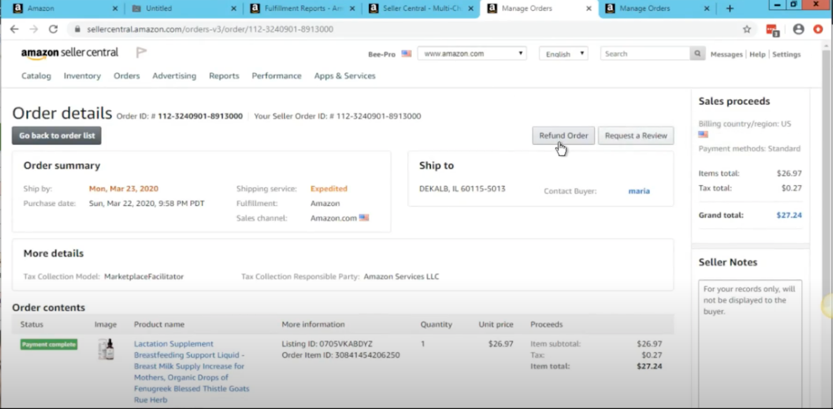This screenshot has width=833, height=409.
Task: Click the browser back arrow
Action: pyautogui.click(x=14, y=29)
